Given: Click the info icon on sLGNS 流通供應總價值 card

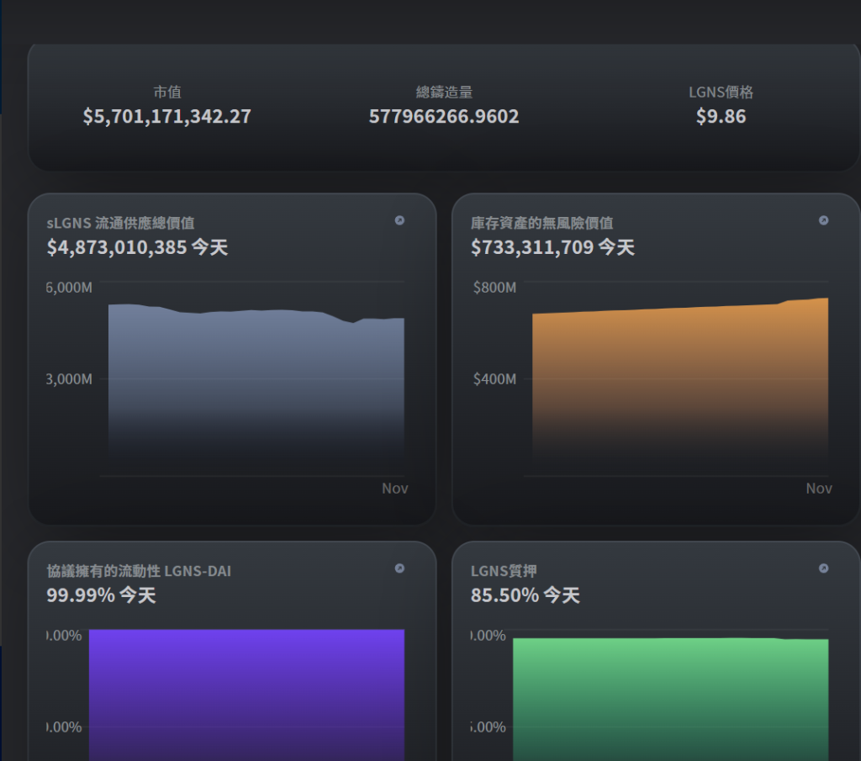Looking at the screenshot, I should coord(399,220).
